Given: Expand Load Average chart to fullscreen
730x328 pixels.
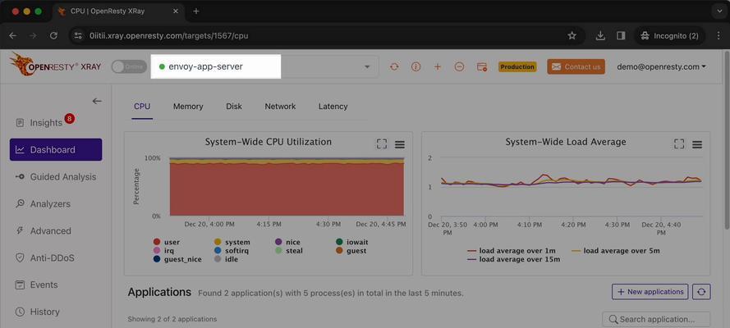Looking at the screenshot, I should pos(679,144).
